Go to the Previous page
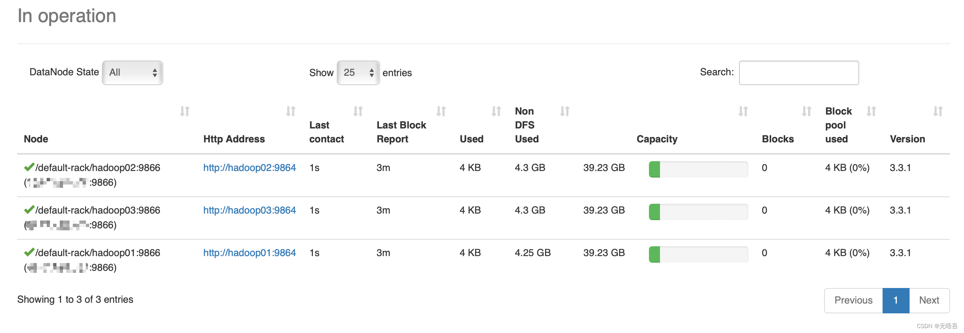964x333 pixels. point(853,300)
